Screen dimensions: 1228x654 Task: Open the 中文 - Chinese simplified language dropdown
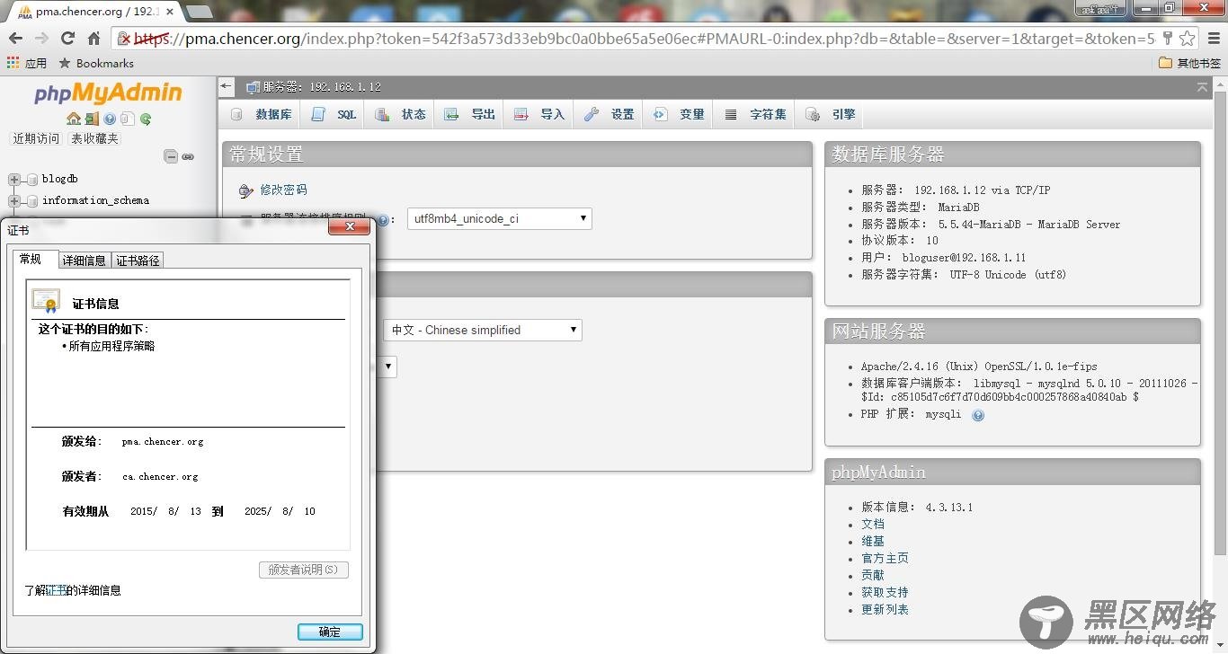point(483,330)
